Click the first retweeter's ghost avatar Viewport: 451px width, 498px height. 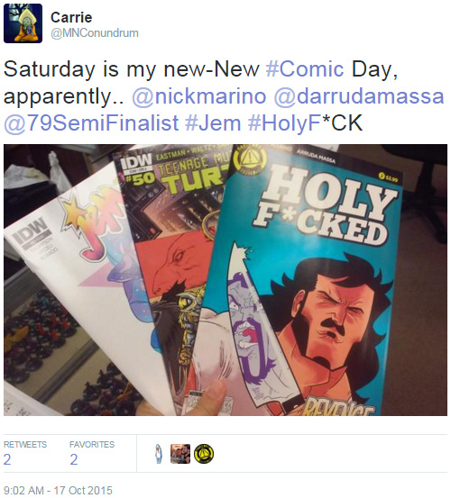click(x=159, y=454)
